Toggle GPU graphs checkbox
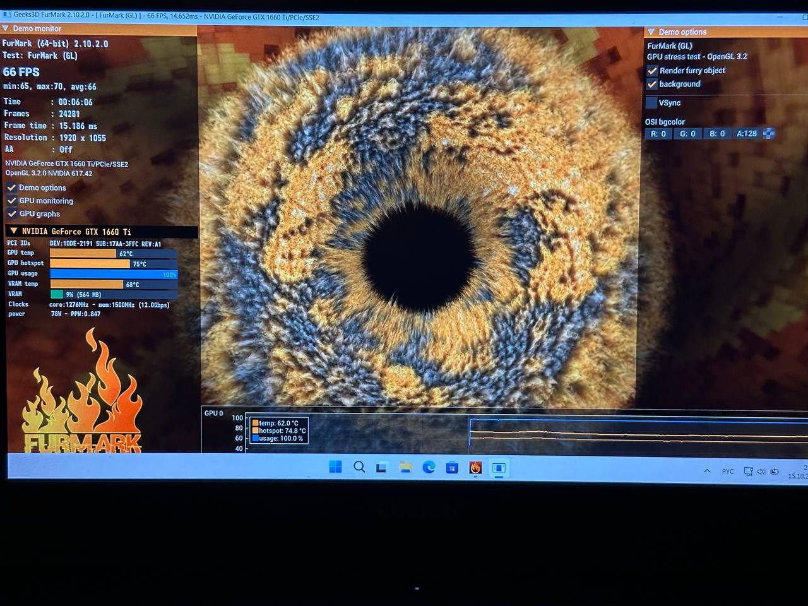This screenshot has width=808, height=606. pyautogui.click(x=11, y=214)
